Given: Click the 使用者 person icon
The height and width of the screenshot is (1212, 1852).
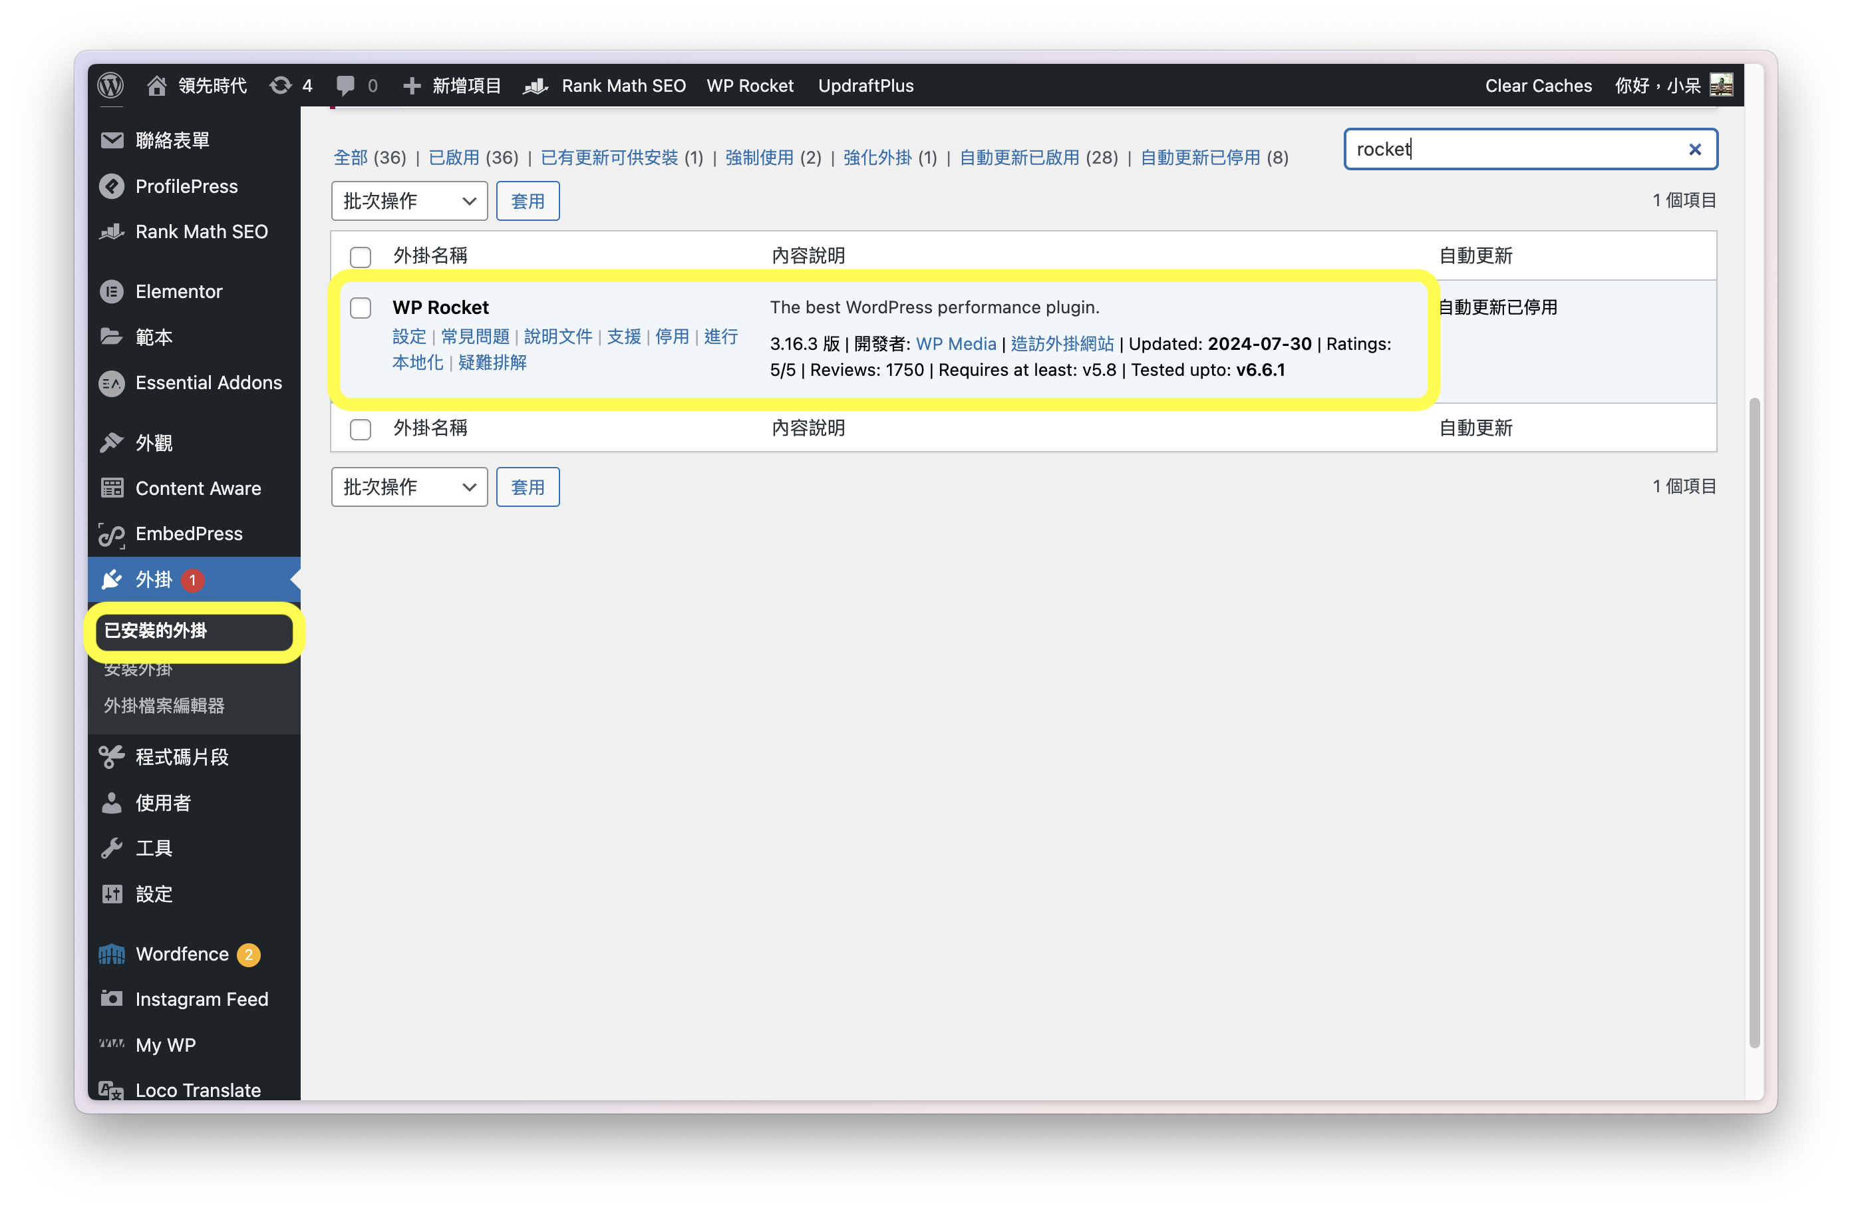Looking at the screenshot, I should click(x=112, y=803).
